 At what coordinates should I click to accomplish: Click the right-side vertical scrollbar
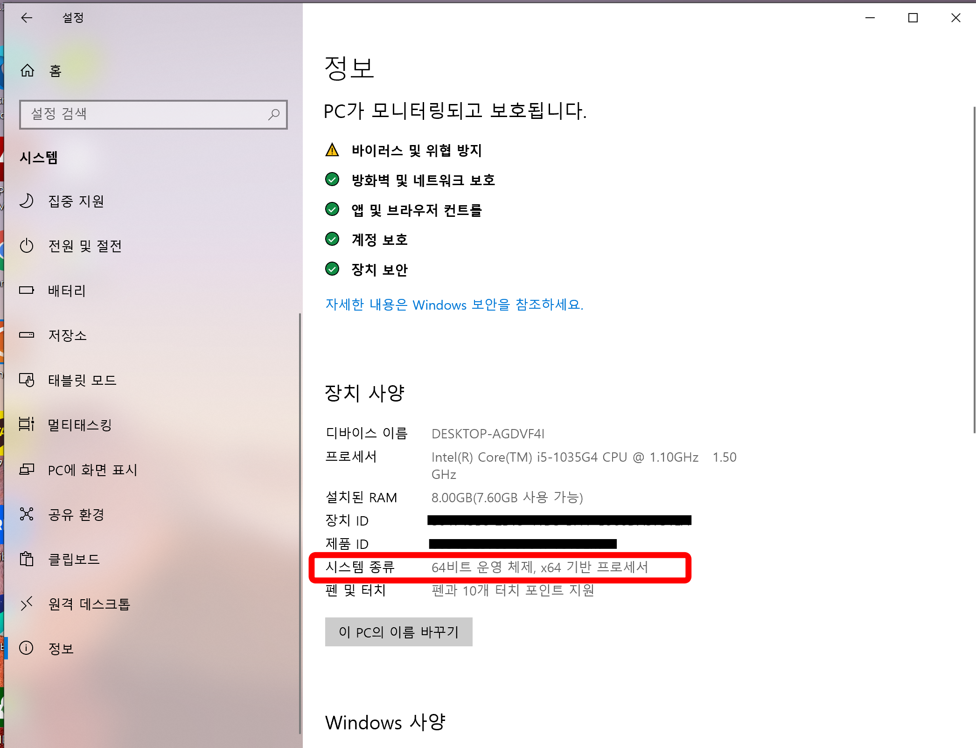pyautogui.click(x=974, y=270)
